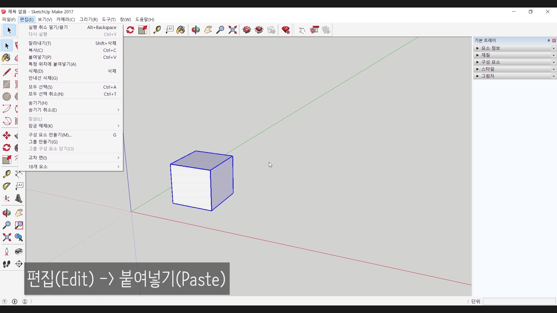Click Zoom Extents icon in top toolbar
The height and width of the screenshot is (313, 557).
(232, 30)
